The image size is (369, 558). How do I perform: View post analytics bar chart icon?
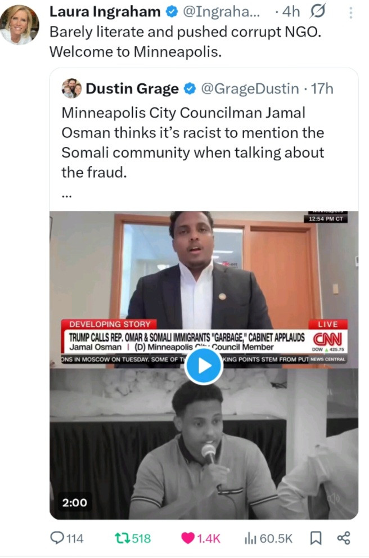tap(250, 538)
